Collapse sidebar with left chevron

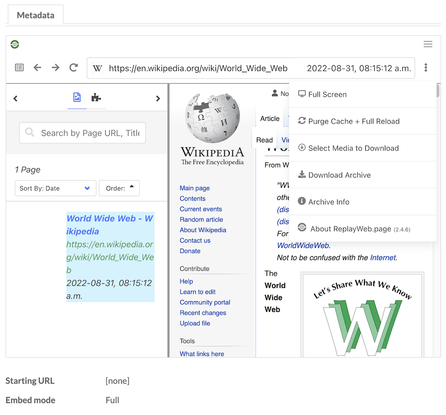(x=15, y=99)
